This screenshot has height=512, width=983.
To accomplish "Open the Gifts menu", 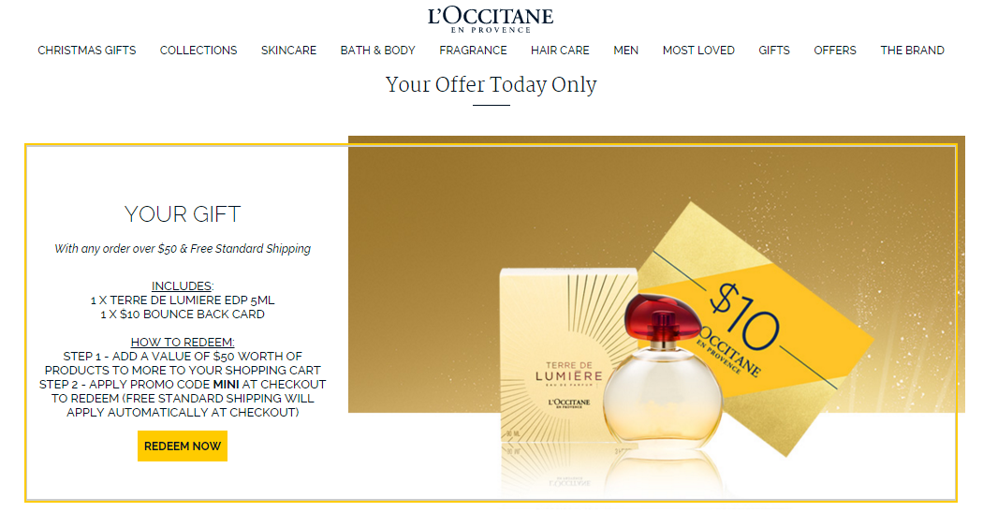I will [773, 51].
